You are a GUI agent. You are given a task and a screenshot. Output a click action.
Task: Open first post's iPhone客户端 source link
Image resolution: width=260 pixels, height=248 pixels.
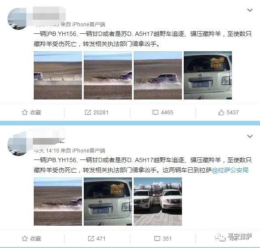coord(89,25)
